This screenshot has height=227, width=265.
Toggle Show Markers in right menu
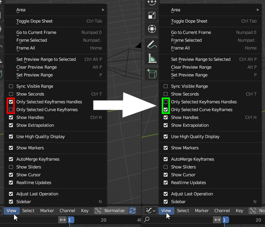coord(166,148)
